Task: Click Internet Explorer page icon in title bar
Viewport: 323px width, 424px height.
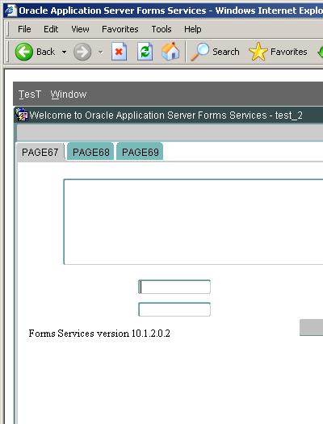Action: click(x=10, y=10)
